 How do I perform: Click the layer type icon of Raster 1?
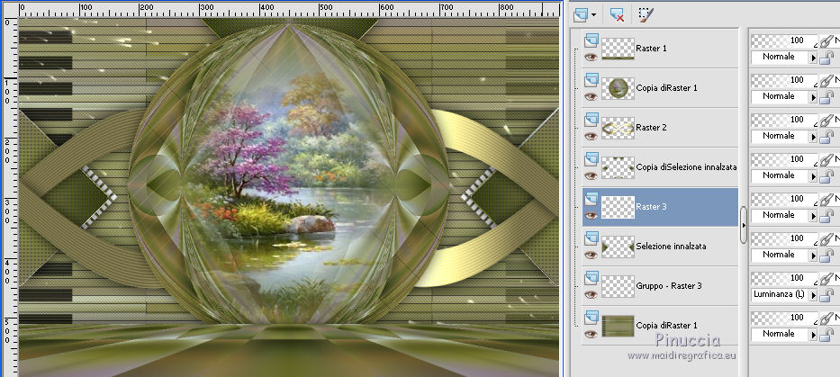pos(591,40)
